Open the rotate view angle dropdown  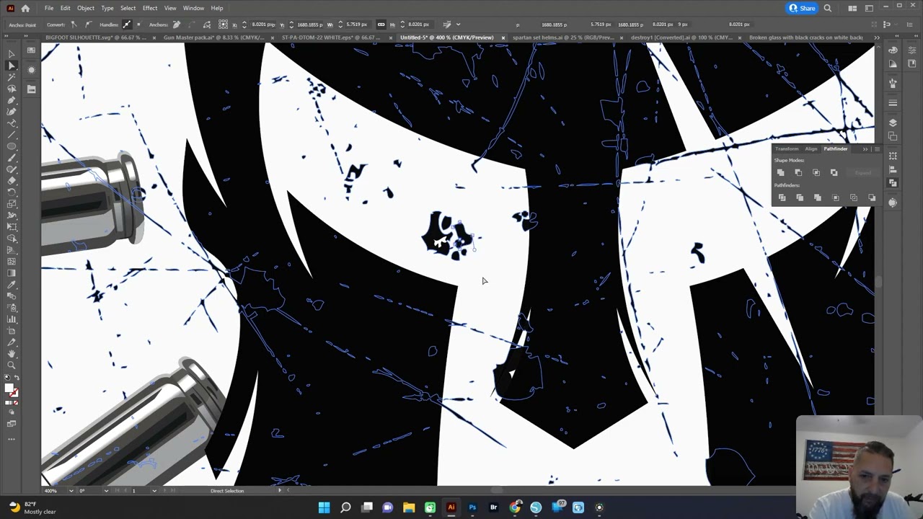[106, 491]
